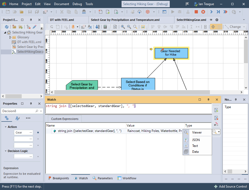249x190 pixels.
Task: Click the font style icon in diagram toolbar
Action: [x=90, y=27]
